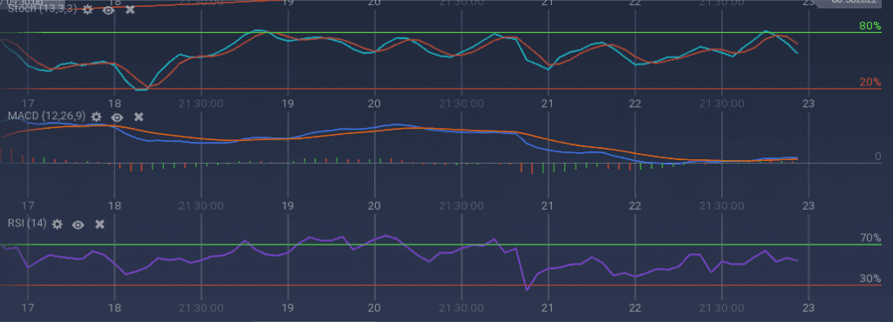Click date 17 on MACD time axis

tap(27, 205)
